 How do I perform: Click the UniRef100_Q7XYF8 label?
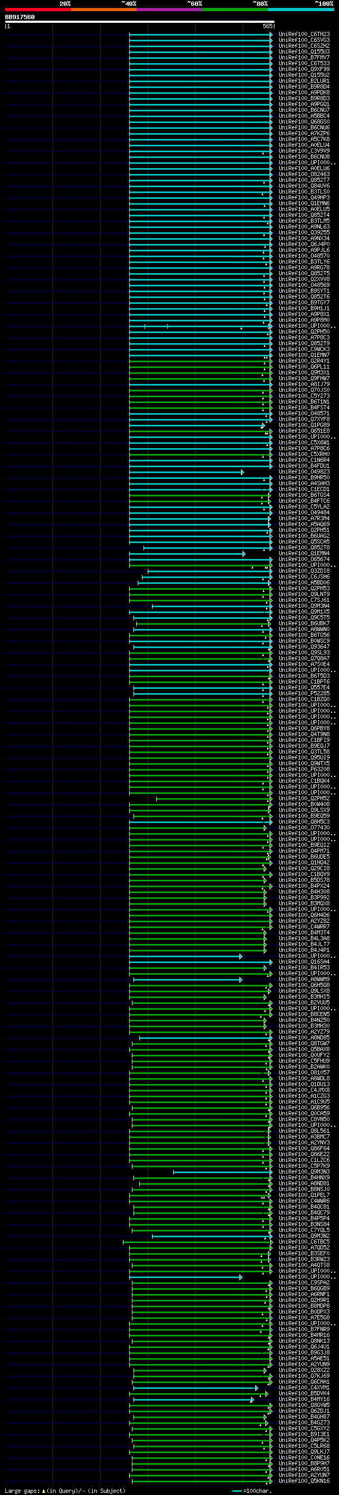(x=304, y=419)
